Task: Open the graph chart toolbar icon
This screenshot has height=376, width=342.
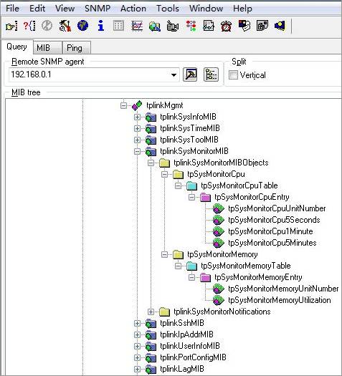Action: click(x=137, y=26)
